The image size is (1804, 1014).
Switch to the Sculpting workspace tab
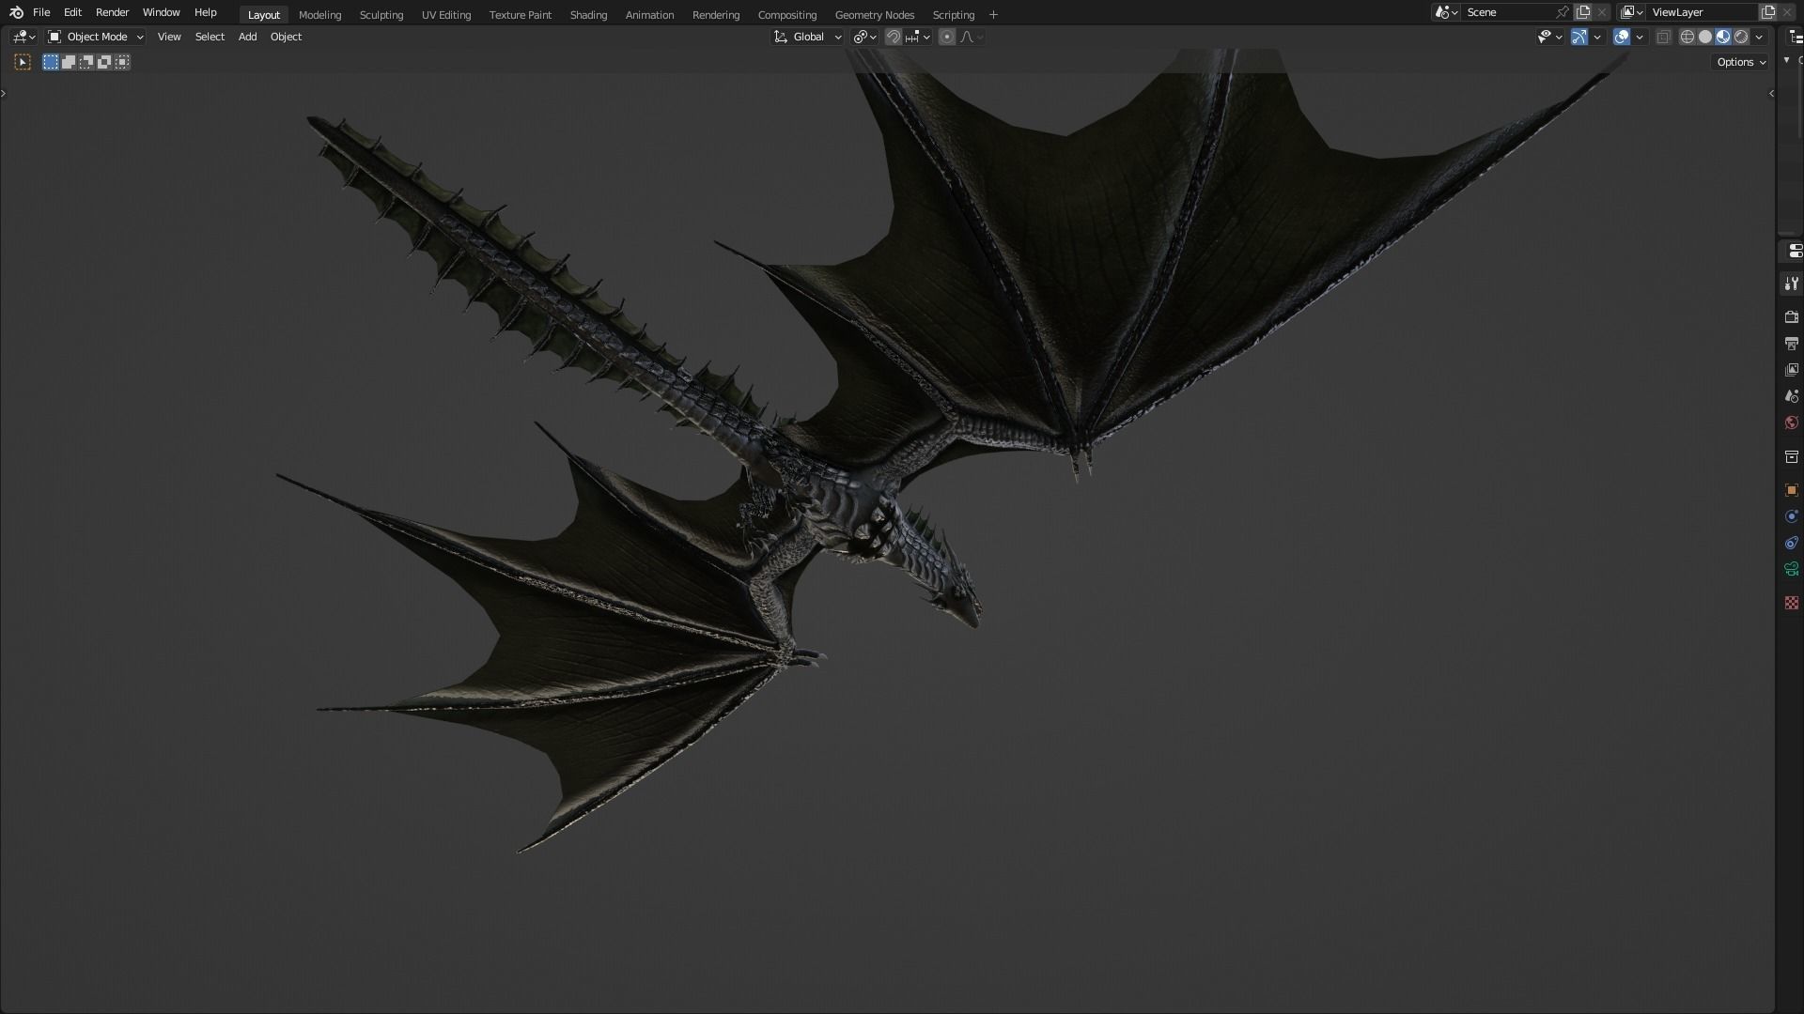381,15
